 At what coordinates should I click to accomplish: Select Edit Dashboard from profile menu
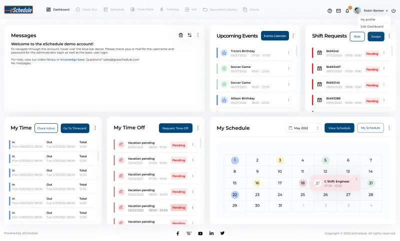(371, 26)
